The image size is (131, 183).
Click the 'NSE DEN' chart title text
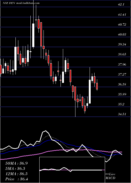pos(9,3)
